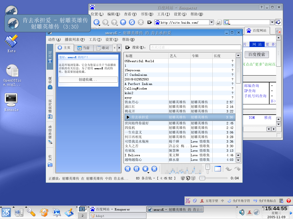Open amaroK 帮助 menu
Image resolution: width=293 pixels, height=219 pixels.
click(128, 39)
